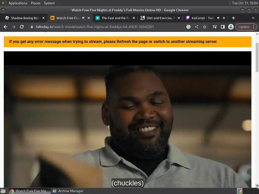The image size is (259, 194).
Task: Close The Fast and the Furious tab
Action: tap(134, 18)
